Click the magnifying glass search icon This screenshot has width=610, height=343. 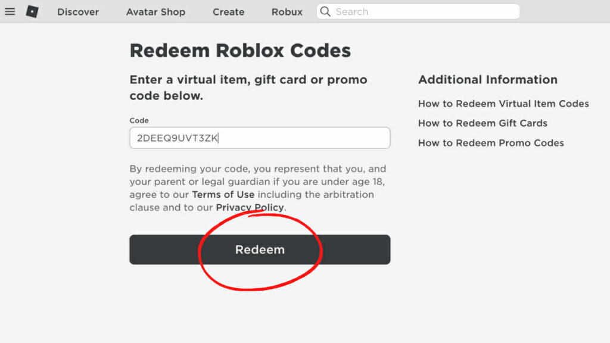[x=325, y=12]
